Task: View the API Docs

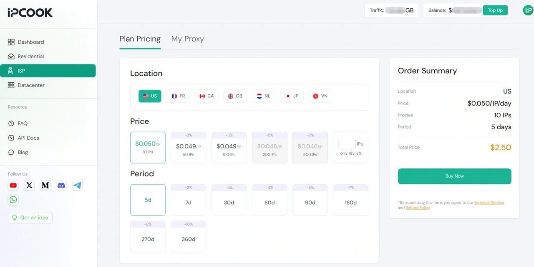Action: pos(28,138)
